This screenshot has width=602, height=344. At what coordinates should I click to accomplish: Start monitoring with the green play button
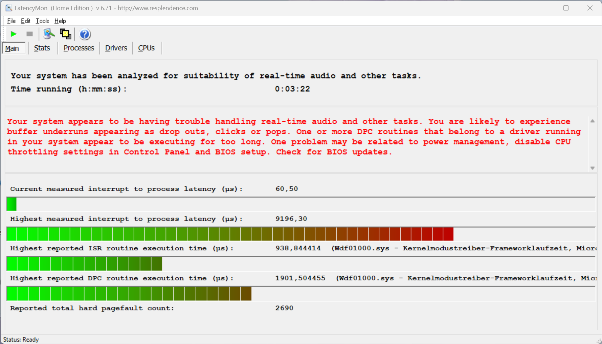pyautogui.click(x=14, y=34)
